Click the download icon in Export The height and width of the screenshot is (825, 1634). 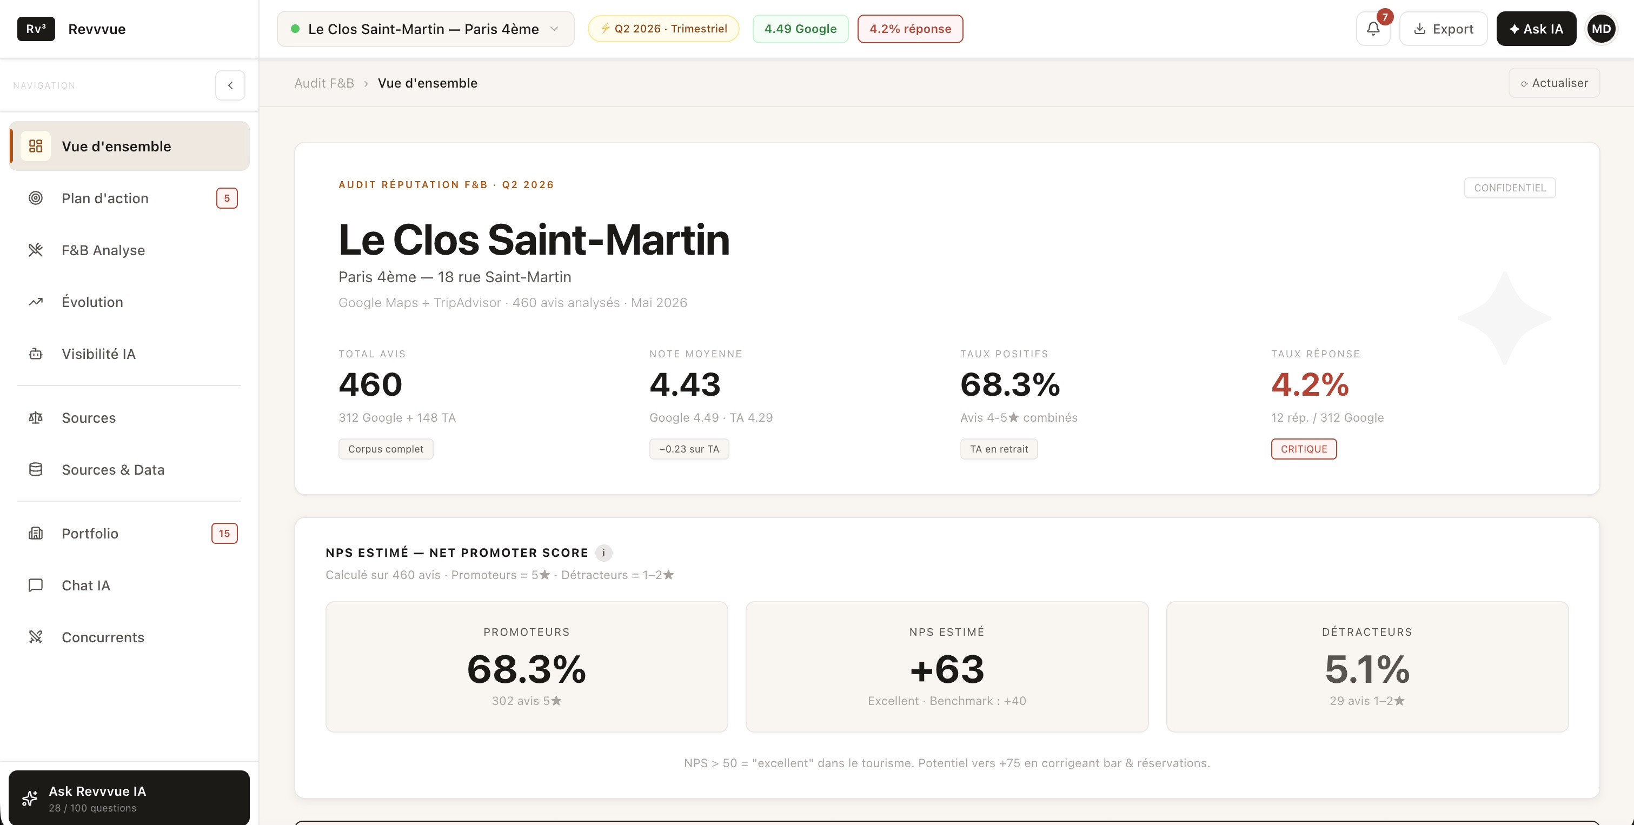click(1419, 29)
